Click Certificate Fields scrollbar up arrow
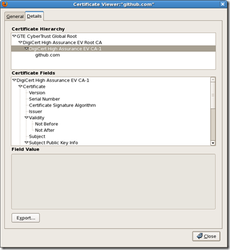 tap(213, 80)
